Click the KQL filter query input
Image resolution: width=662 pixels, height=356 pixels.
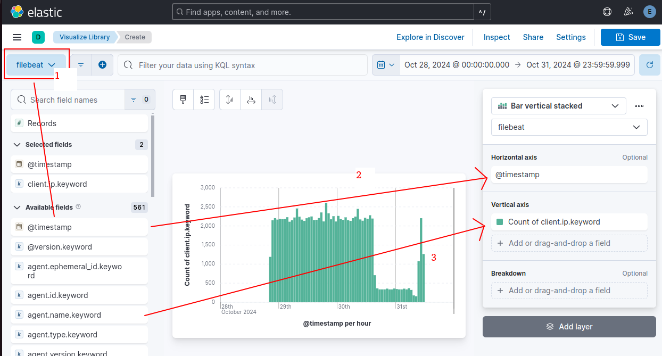pyautogui.click(x=243, y=65)
